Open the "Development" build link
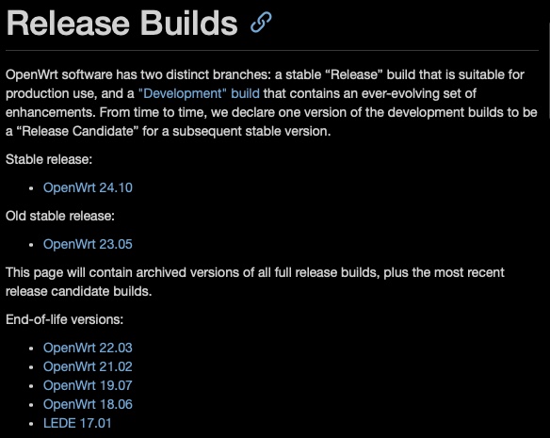Image resolution: width=550 pixels, height=438 pixels. tap(199, 93)
